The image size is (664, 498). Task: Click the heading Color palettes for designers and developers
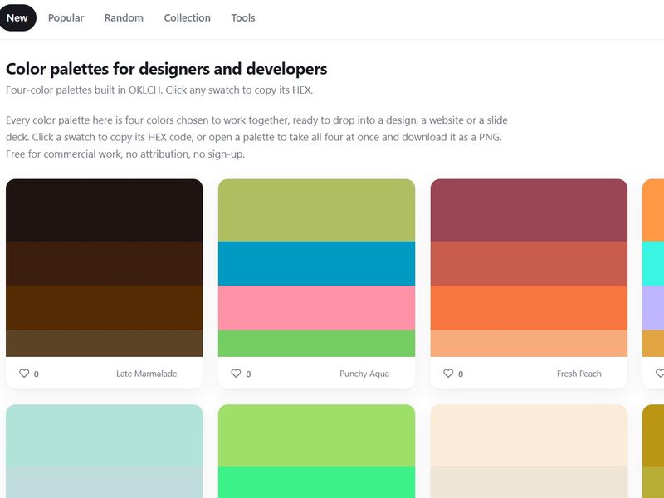(x=167, y=69)
